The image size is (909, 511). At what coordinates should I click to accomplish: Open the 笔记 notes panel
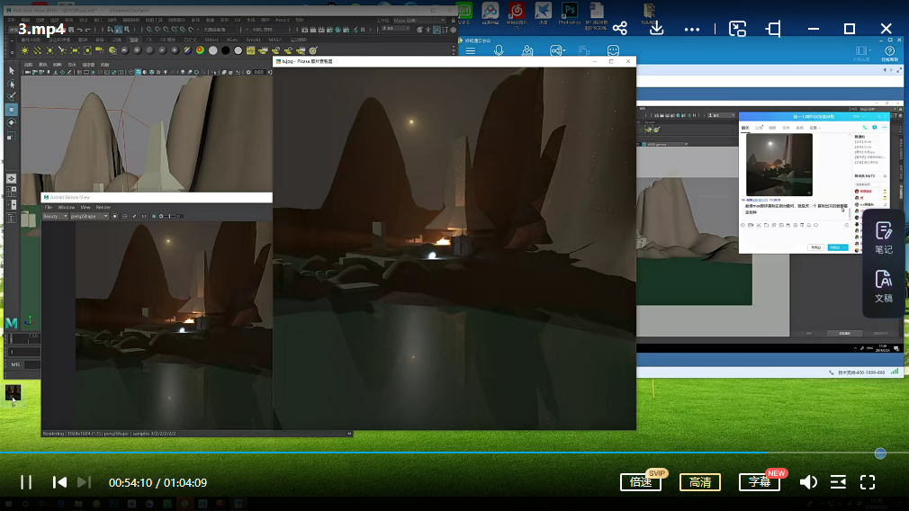click(x=884, y=238)
